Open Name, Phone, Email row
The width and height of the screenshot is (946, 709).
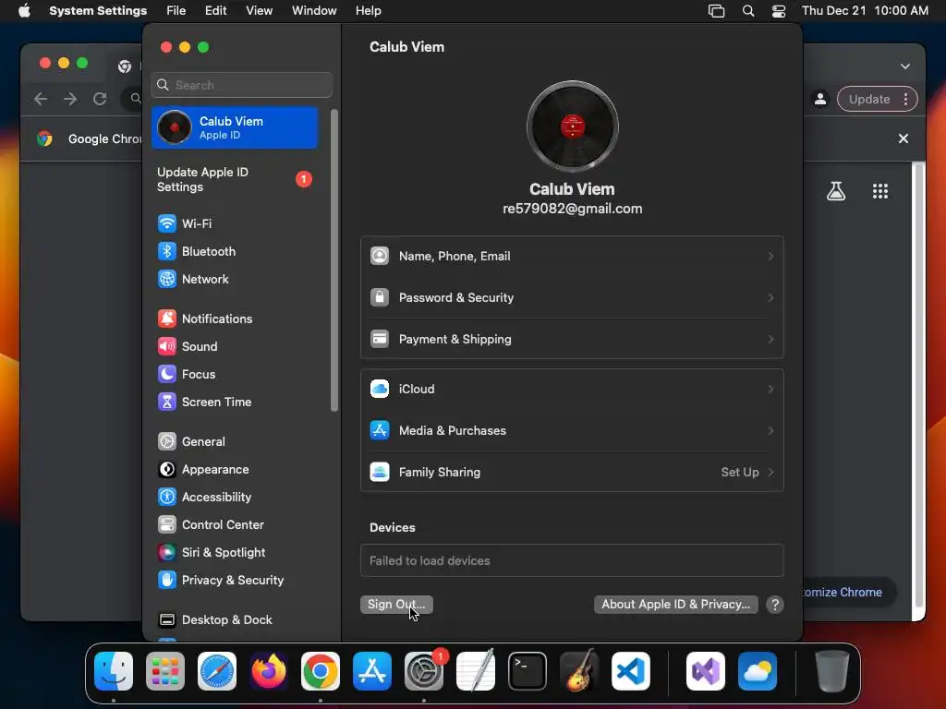pos(572,257)
